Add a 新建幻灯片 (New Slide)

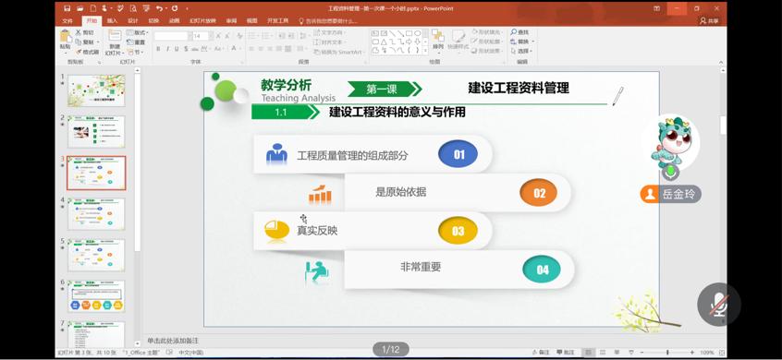coord(115,42)
